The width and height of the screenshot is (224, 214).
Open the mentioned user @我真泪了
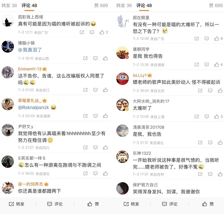pyautogui.click(x=30, y=50)
